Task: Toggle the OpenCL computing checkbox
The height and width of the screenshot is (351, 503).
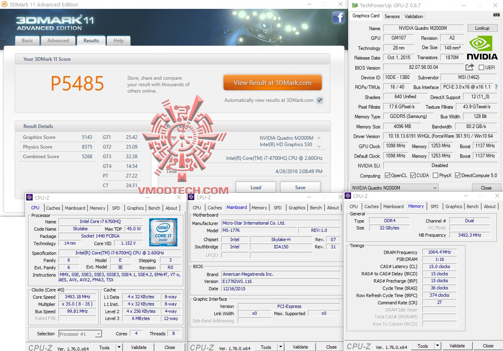Action: click(387, 175)
